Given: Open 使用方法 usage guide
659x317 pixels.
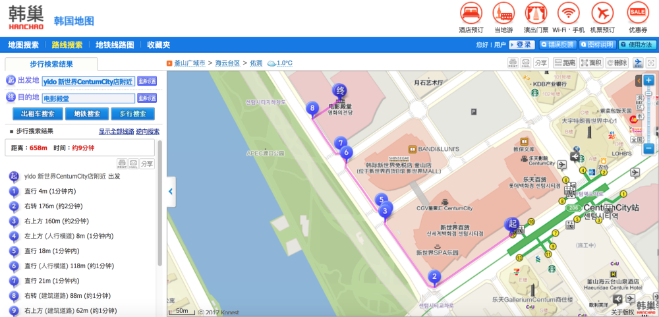Looking at the screenshot, I should click(637, 45).
